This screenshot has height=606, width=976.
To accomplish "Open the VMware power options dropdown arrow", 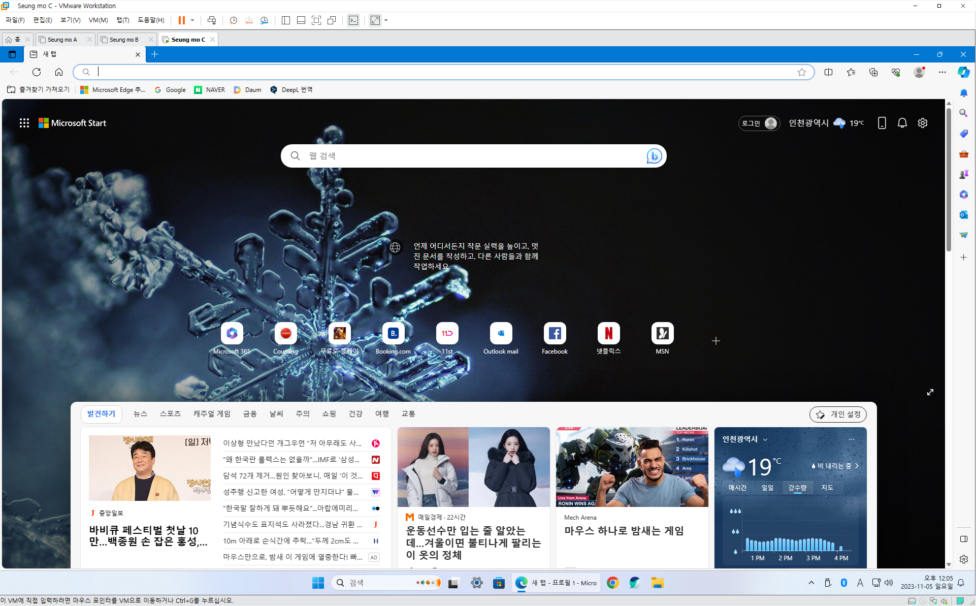I will tap(192, 20).
